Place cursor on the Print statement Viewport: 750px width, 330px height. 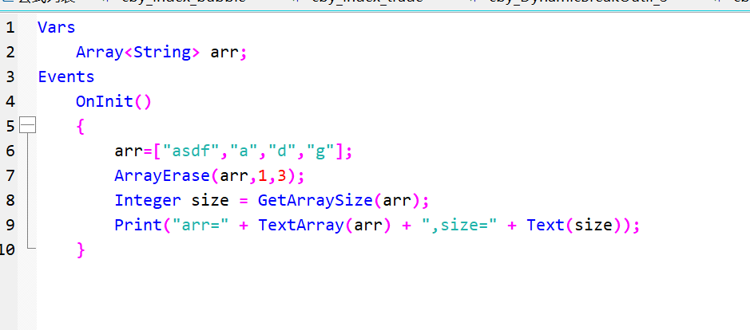(x=137, y=225)
